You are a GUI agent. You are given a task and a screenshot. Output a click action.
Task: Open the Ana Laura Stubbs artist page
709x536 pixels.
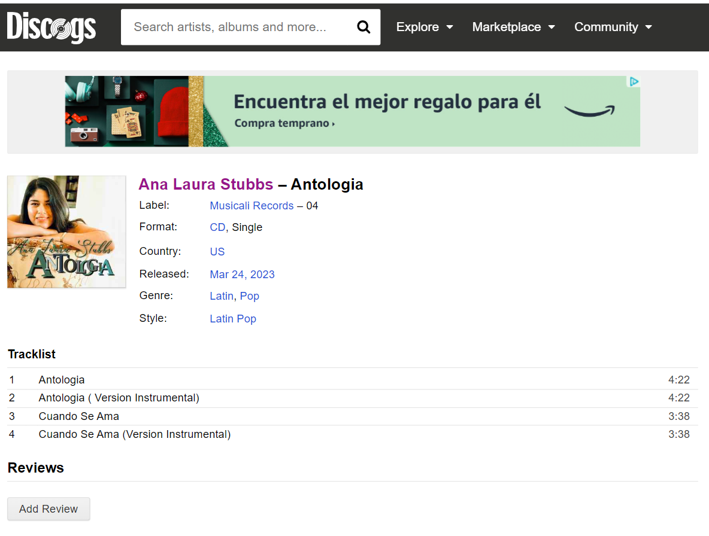(x=205, y=184)
